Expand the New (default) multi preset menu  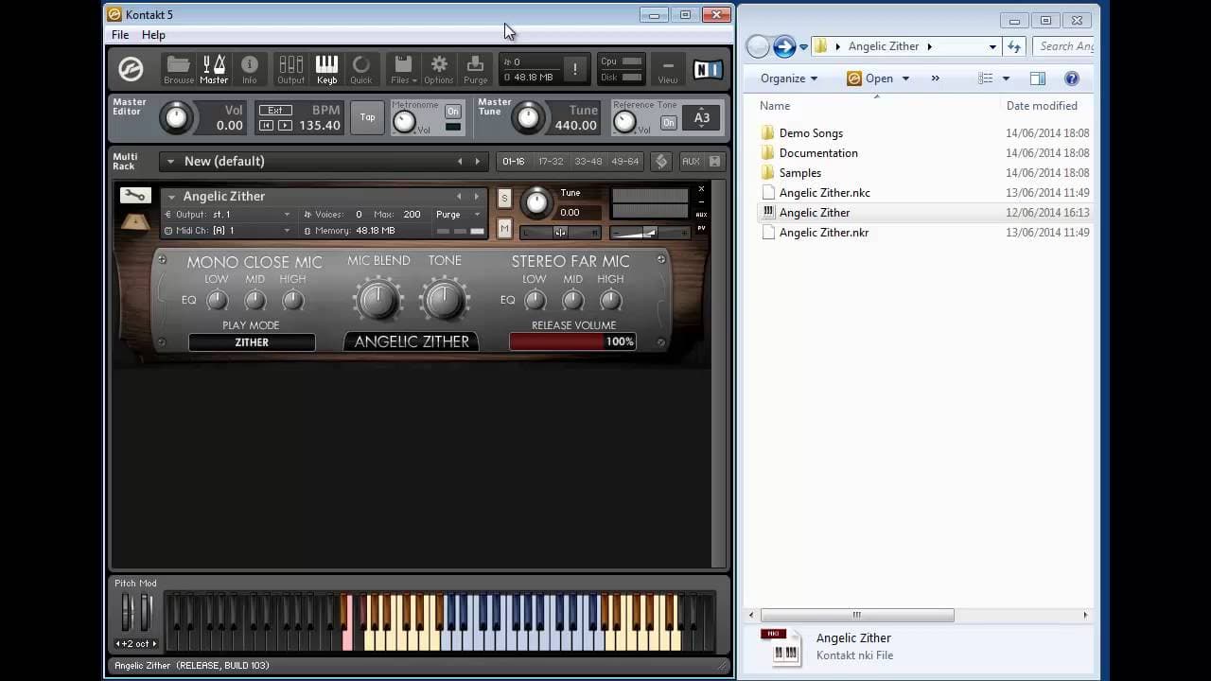coord(170,162)
